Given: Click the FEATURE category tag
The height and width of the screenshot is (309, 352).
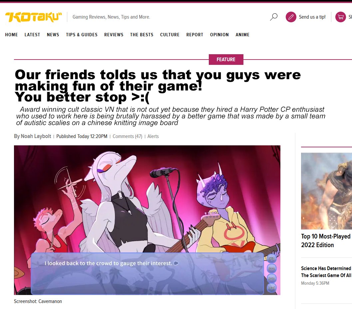Looking at the screenshot, I should (226, 60).
